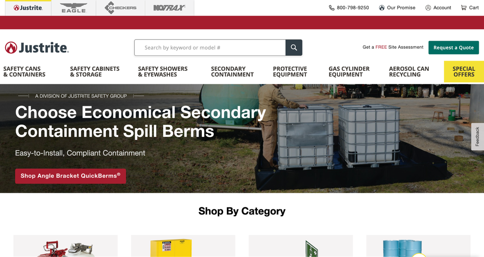The height and width of the screenshot is (257, 484).
Task: Click the Justrite main logo
Action: tap(37, 48)
